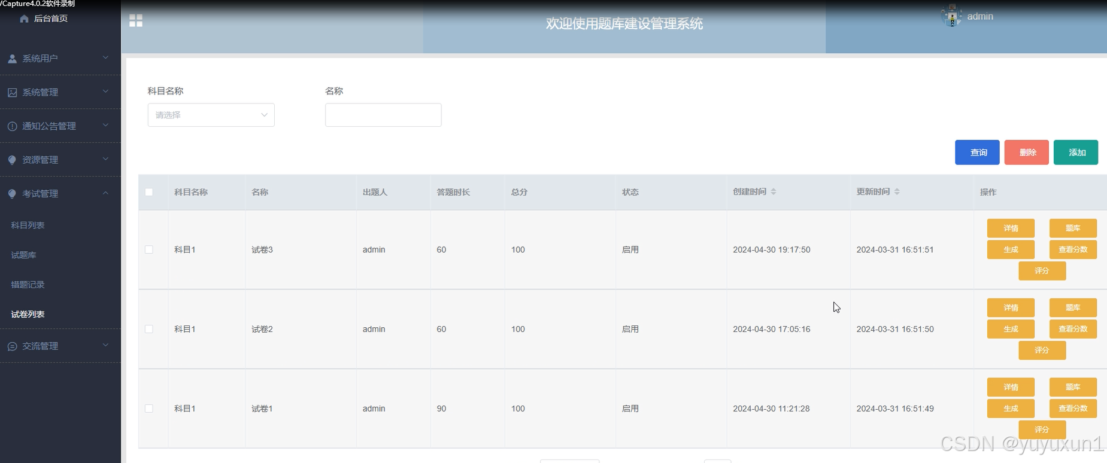Click the 2024-03-31 16:51:51 update time

tap(895, 249)
